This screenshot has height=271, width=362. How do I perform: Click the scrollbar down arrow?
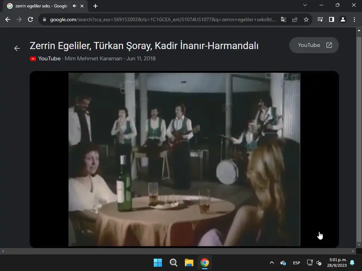pyautogui.click(x=359, y=245)
